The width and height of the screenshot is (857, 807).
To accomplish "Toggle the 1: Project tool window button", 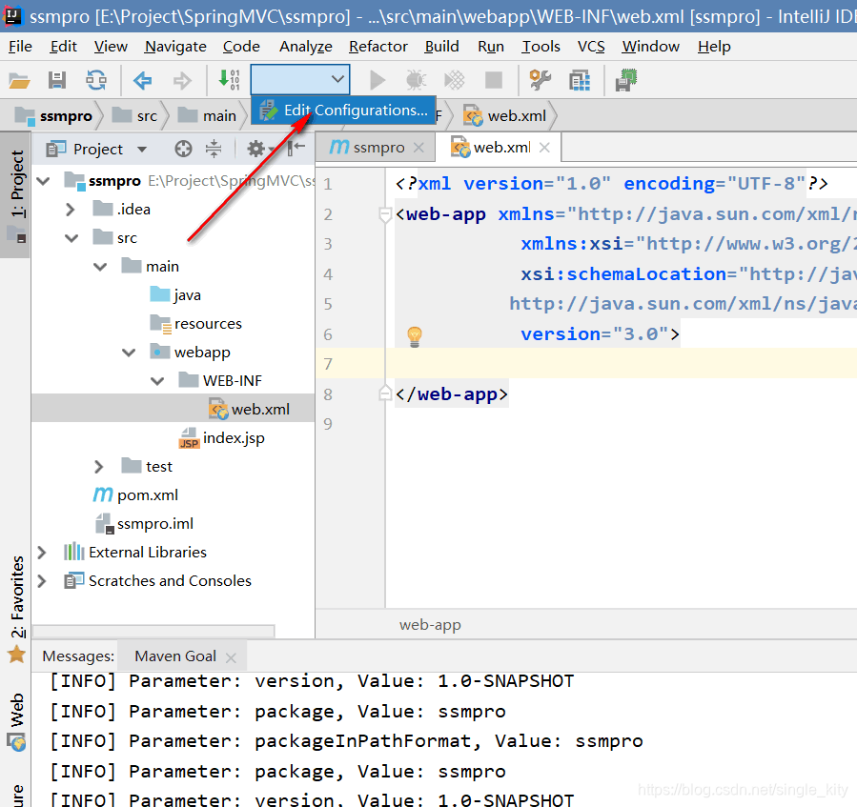I will click(x=16, y=194).
